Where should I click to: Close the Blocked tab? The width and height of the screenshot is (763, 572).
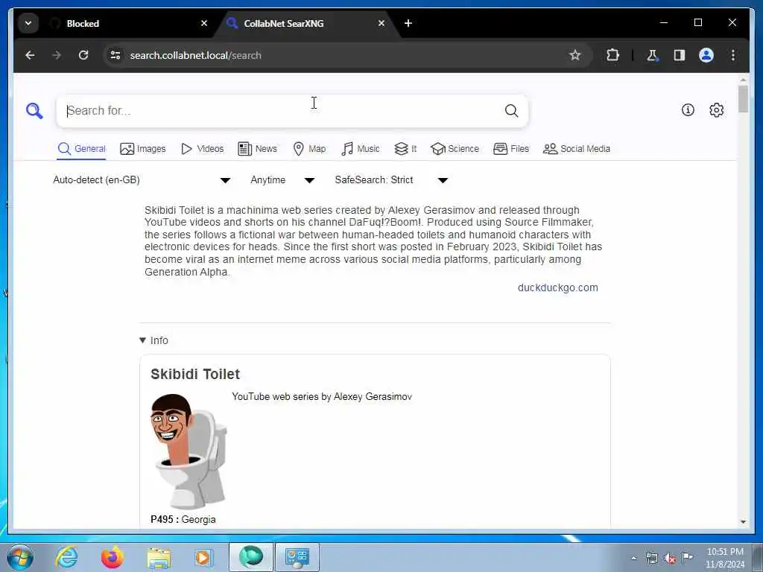pyautogui.click(x=204, y=23)
